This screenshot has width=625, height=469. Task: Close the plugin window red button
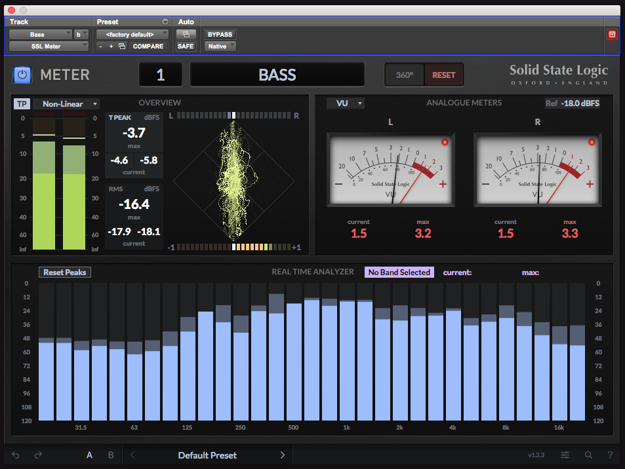(11, 10)
